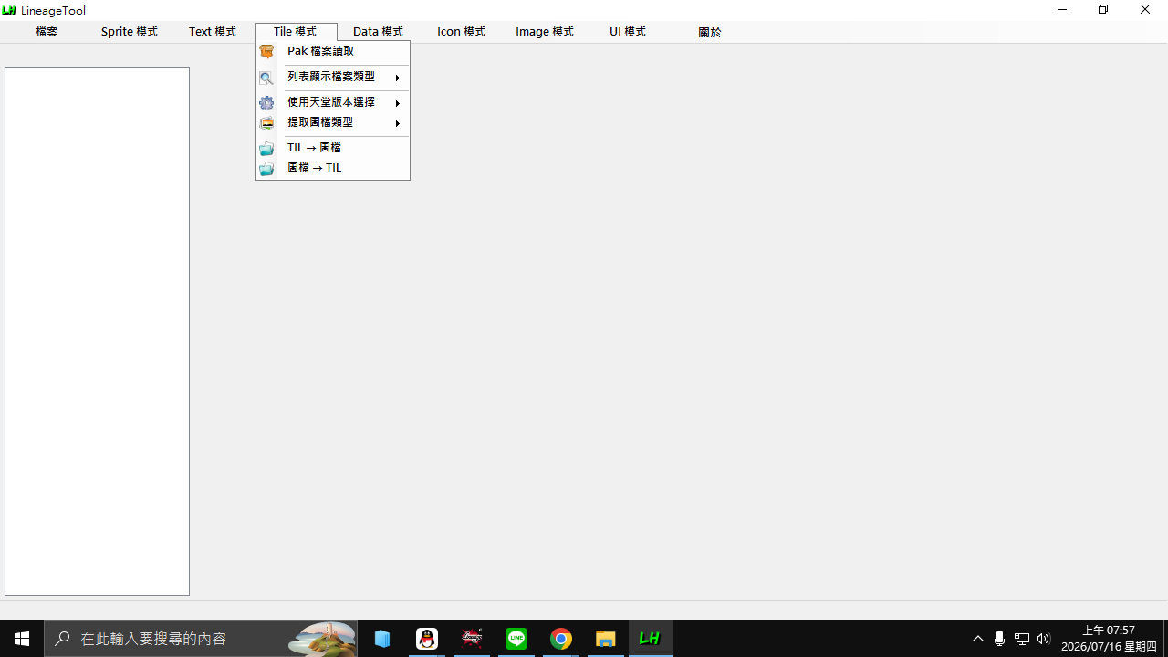Open the UI 模式 menu
1168x657 pixels.
click(x=627, y=32)
